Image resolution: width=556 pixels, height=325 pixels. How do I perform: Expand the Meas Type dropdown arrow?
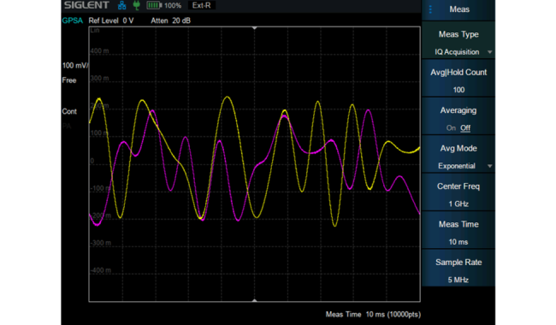click(x=489, y=52)
